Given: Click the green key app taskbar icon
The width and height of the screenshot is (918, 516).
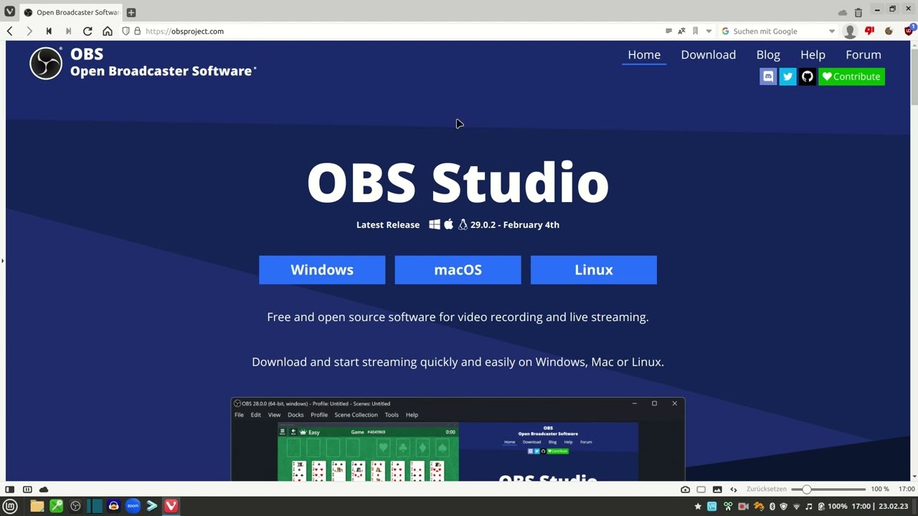Looking at the screenshot, I should tap(56, 506).
